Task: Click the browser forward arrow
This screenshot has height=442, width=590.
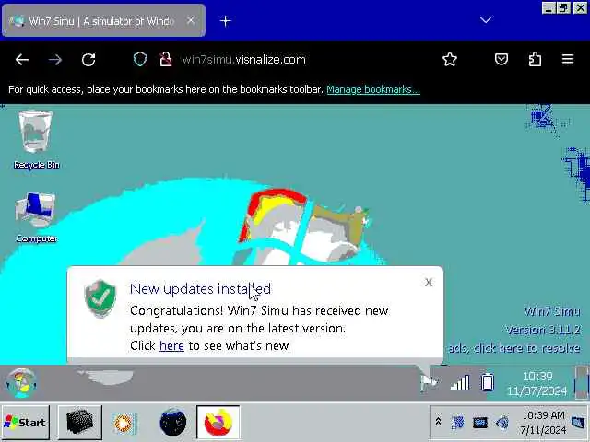Action: [55, 59]
